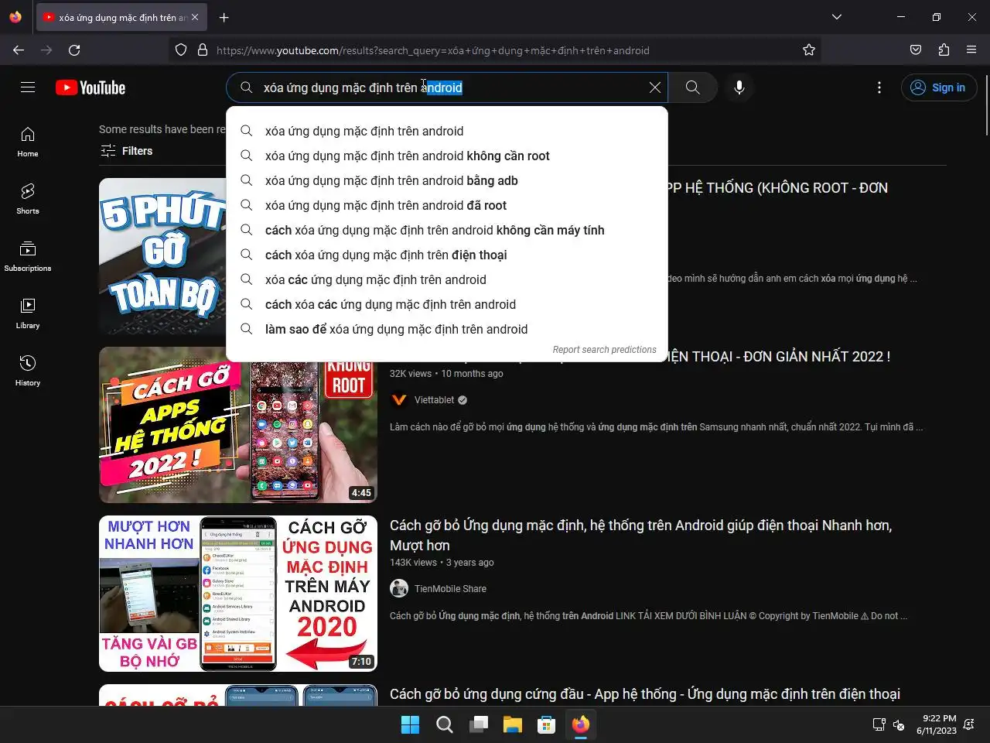
Task: Open the Save to Pocket icon
Action: tap(916, 50)
